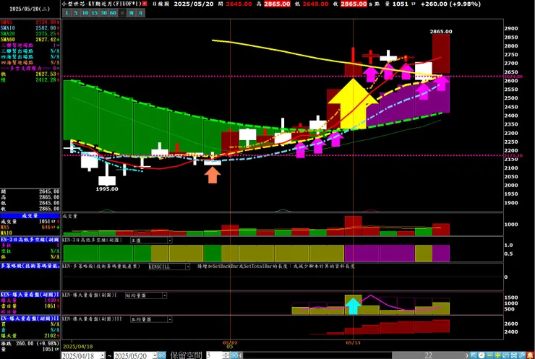
Task: Click the right arrow of the chart scrollbar
Action: pos(468,355)
